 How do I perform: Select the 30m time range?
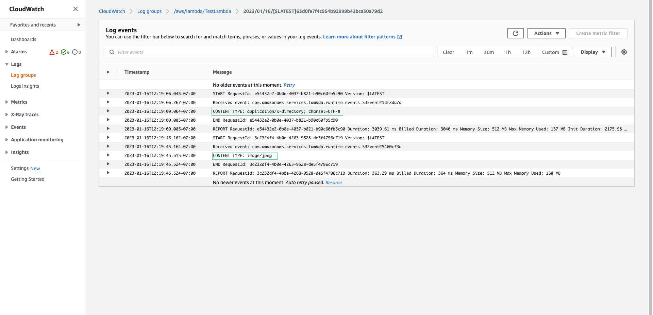tap(489, 52)
